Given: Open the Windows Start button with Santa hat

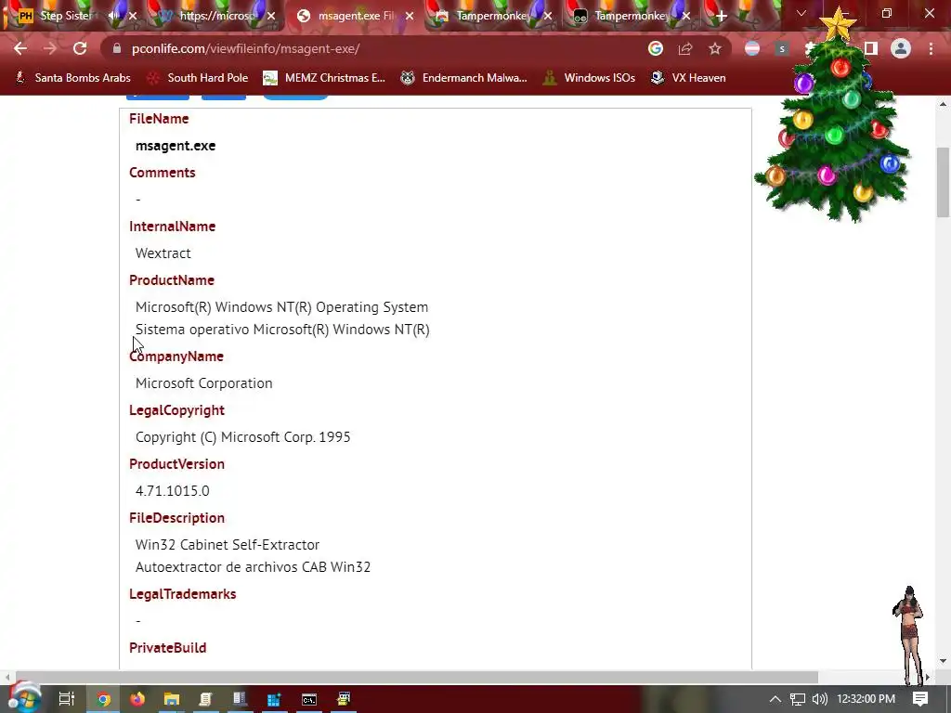Looking at the screenshot, I should click(x=23, y=698).
